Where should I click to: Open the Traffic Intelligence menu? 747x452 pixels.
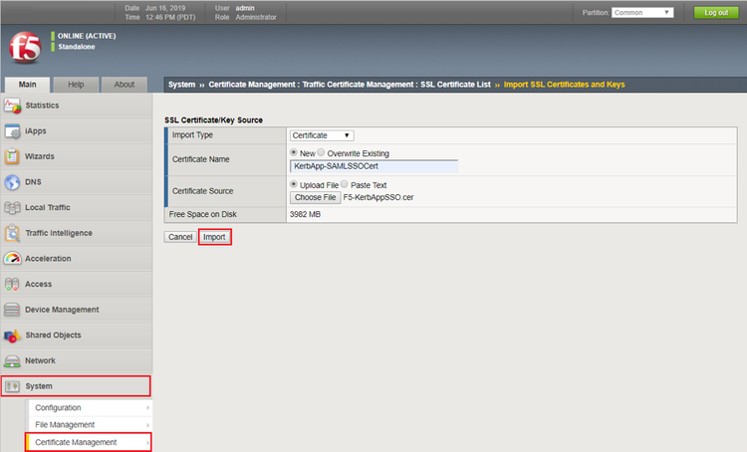(x=77, y=233)
